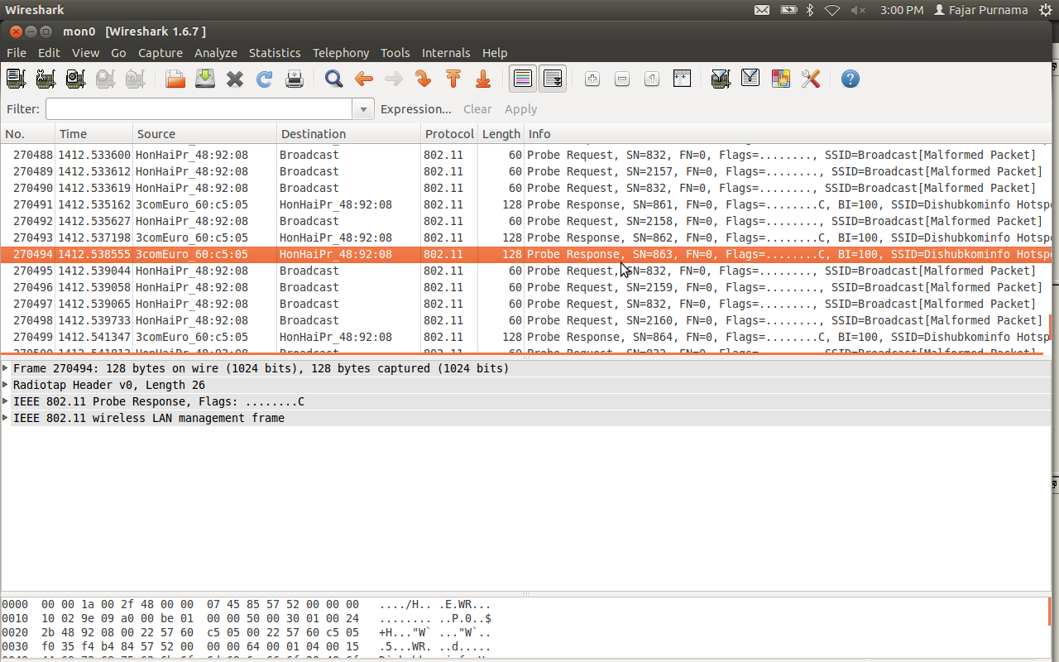The width and height of the screenshot is (1059, 662).
Task: Open the Bluetooth indicator menu
Action: click(x=811, y=10)
